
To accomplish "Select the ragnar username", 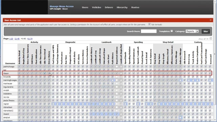I will click(x=6, y=104).
